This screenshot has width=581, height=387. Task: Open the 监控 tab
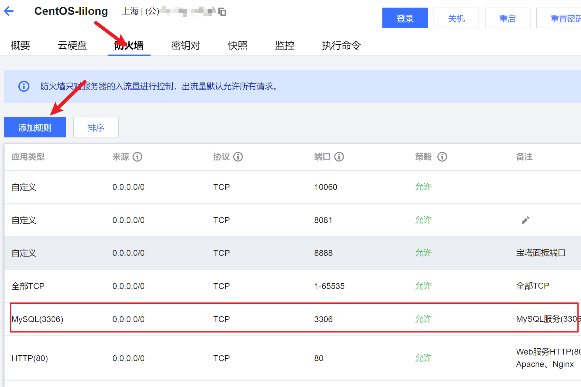click(x=285, y=45)
